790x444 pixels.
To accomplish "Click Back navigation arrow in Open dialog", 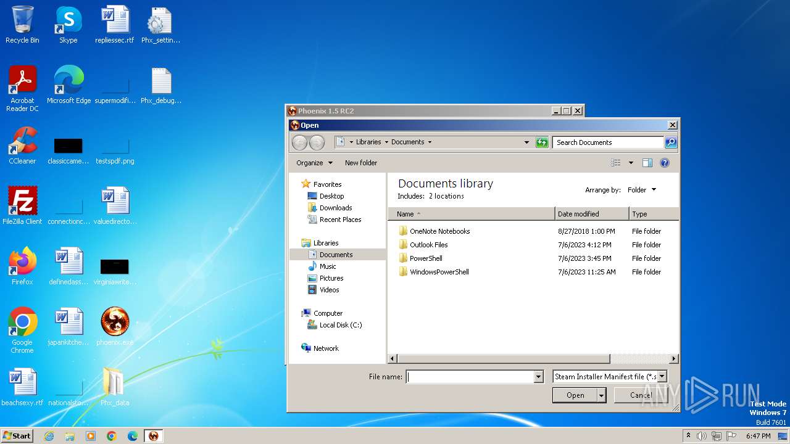I will (299, 142).
